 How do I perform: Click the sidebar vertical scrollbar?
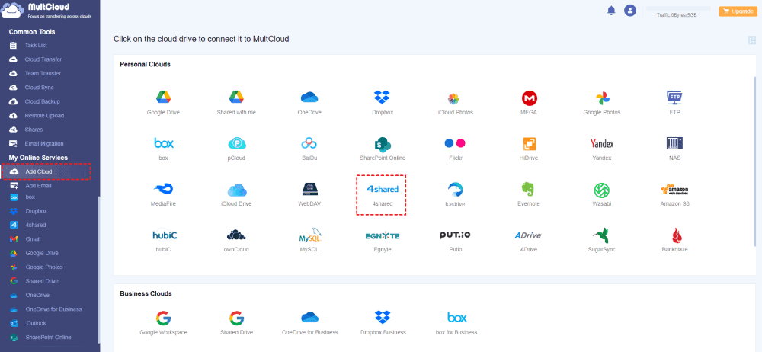(x=98, y=270)
